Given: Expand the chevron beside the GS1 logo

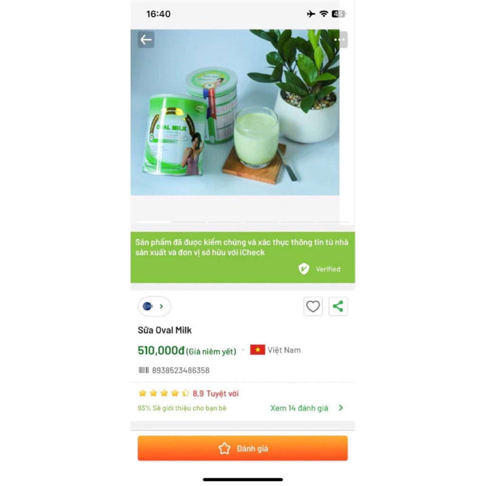Looking at the screenshot, I should [x=161, y=306].
